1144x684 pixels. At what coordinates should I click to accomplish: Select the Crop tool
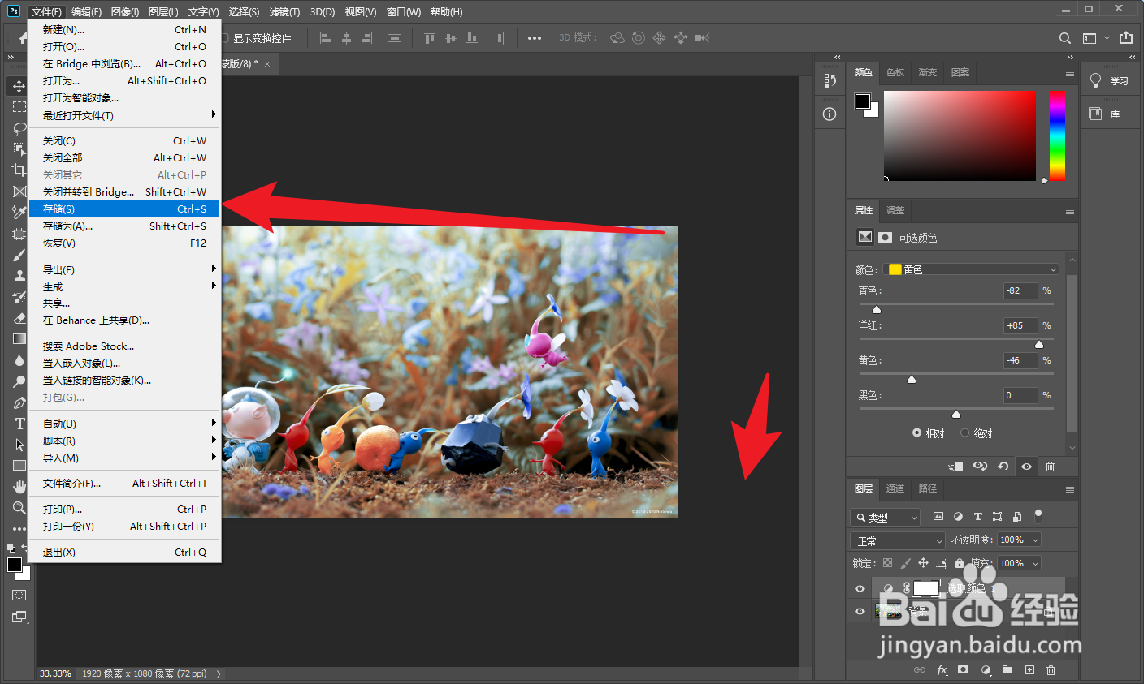[x=19, y=170]
